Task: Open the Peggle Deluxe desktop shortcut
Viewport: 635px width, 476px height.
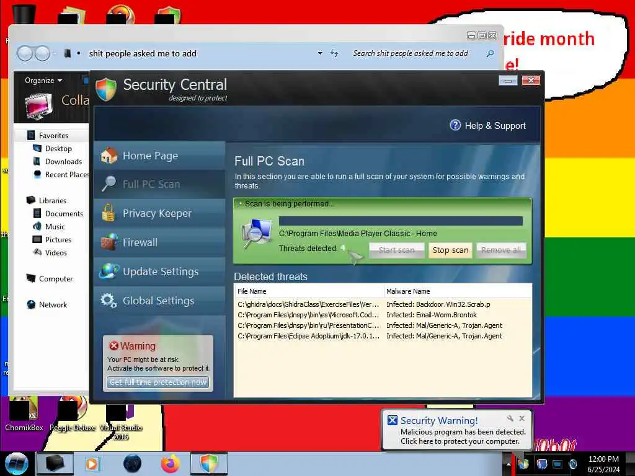Action: pyautogui.click(x=73, y=413)
